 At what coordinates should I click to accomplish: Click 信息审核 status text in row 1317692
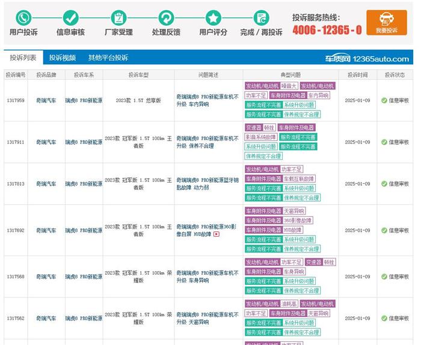tap(399, 230)
